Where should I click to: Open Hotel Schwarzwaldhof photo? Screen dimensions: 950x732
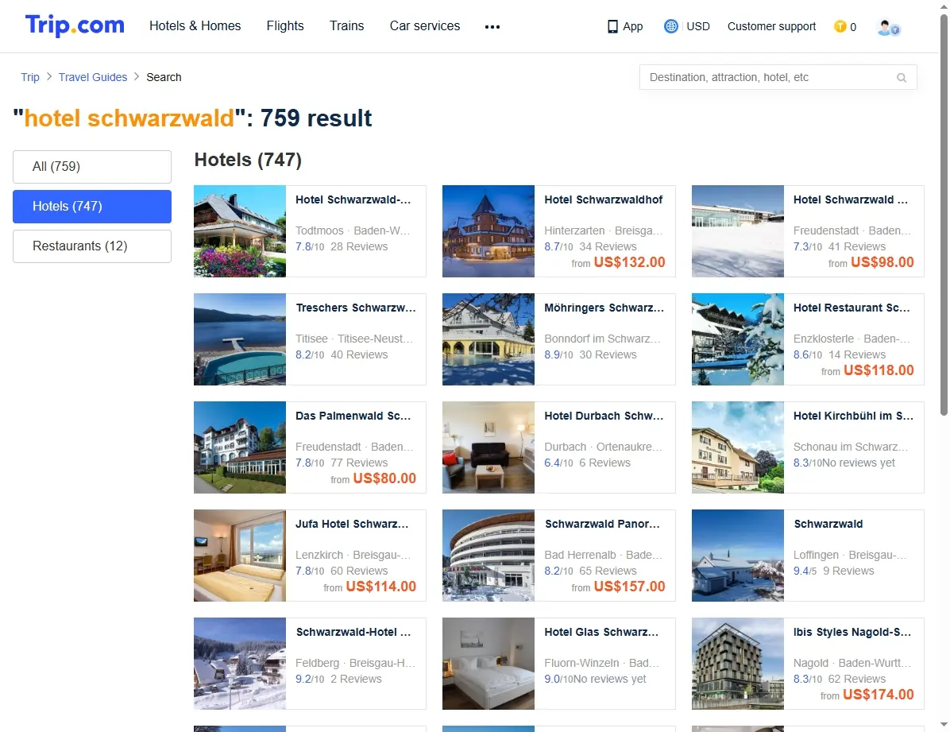[489, 231]
